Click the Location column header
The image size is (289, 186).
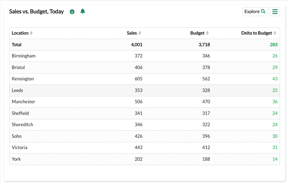click(20, 33)
